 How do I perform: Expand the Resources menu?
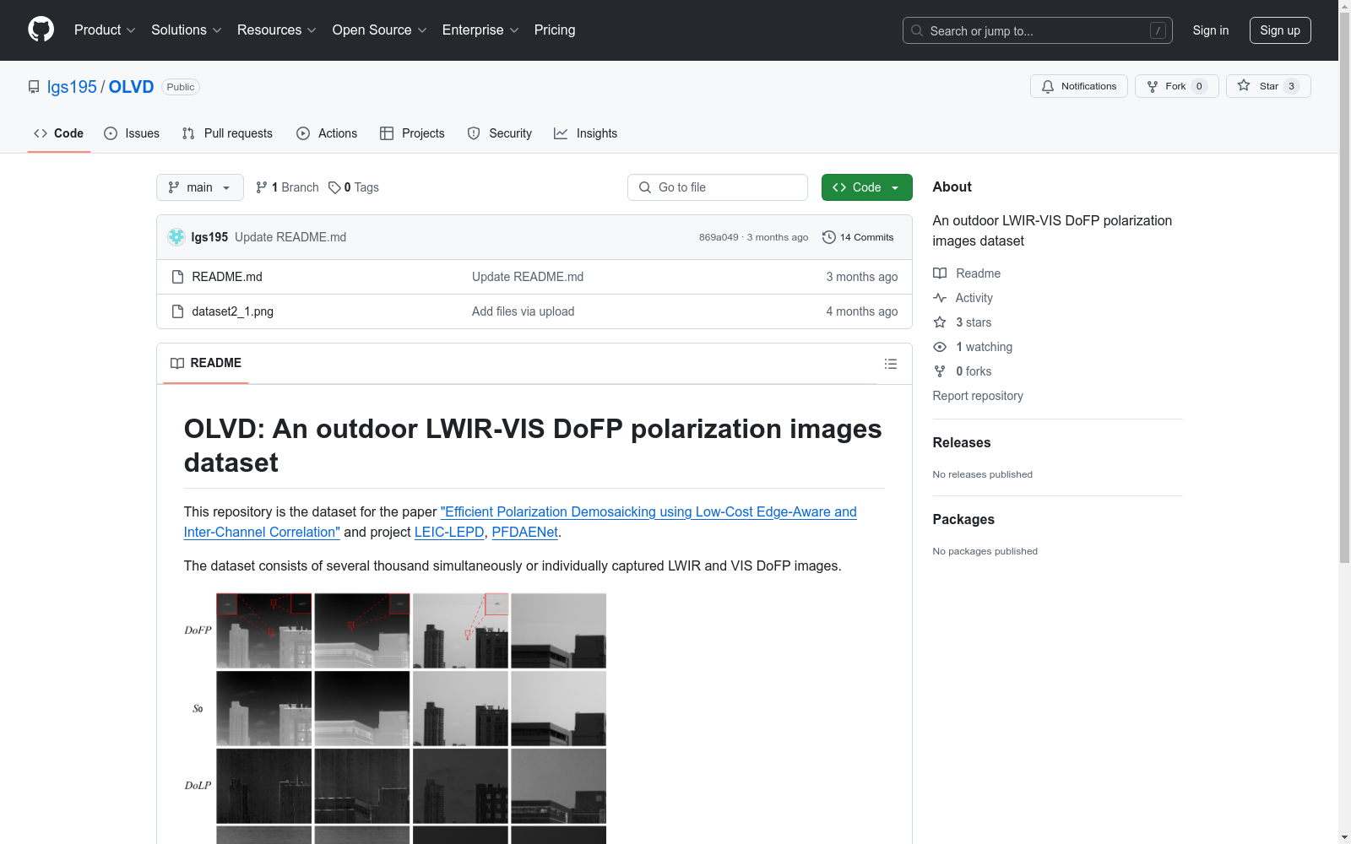click(277, 30)
